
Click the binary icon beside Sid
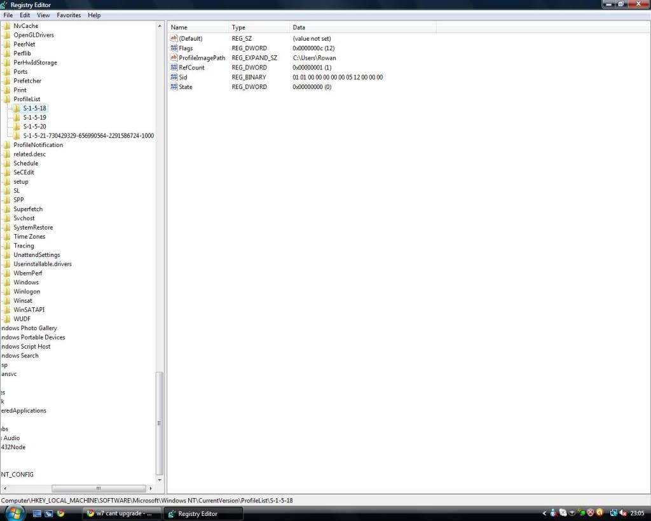click(x=174, y=77)
